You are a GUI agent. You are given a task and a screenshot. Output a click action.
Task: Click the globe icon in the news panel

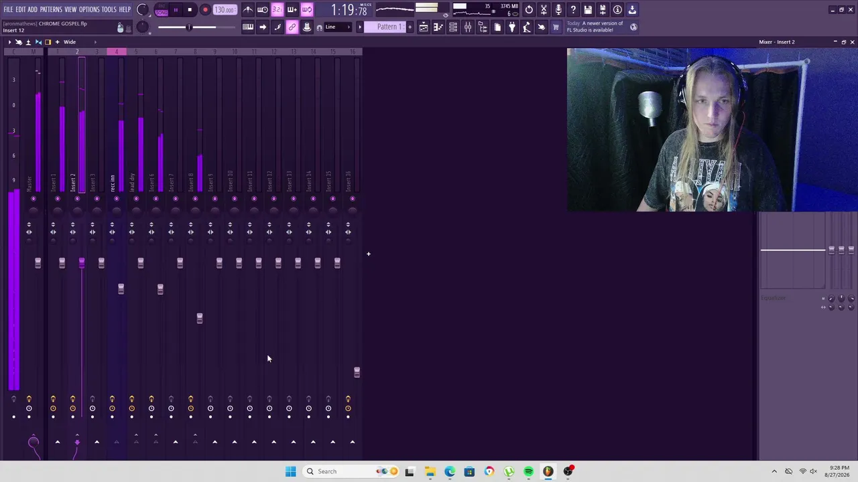click(x=633, y=27)
